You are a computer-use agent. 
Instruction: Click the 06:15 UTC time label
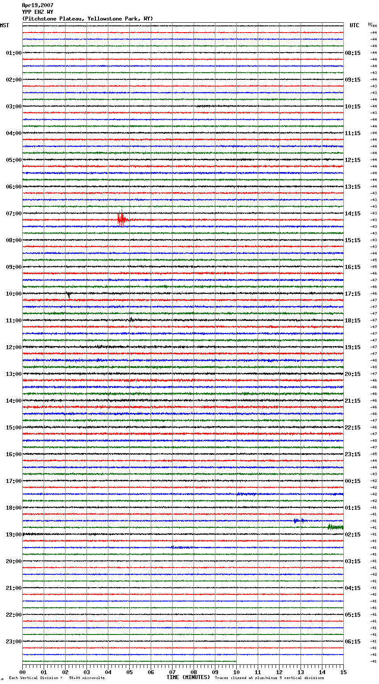tap(353, 642)
